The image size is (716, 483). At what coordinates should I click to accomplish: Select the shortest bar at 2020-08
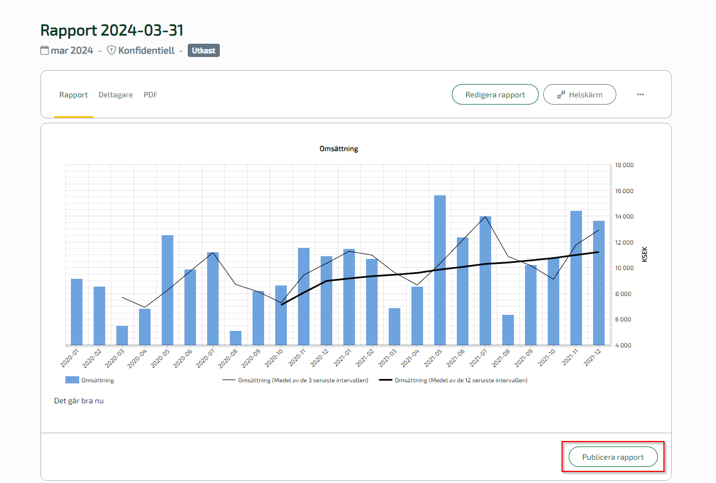coord(236,338)
